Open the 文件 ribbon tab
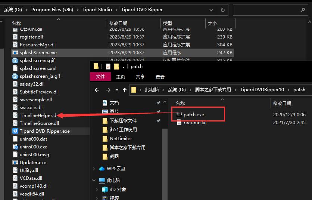312x200 pixels. tap(100, 77)
